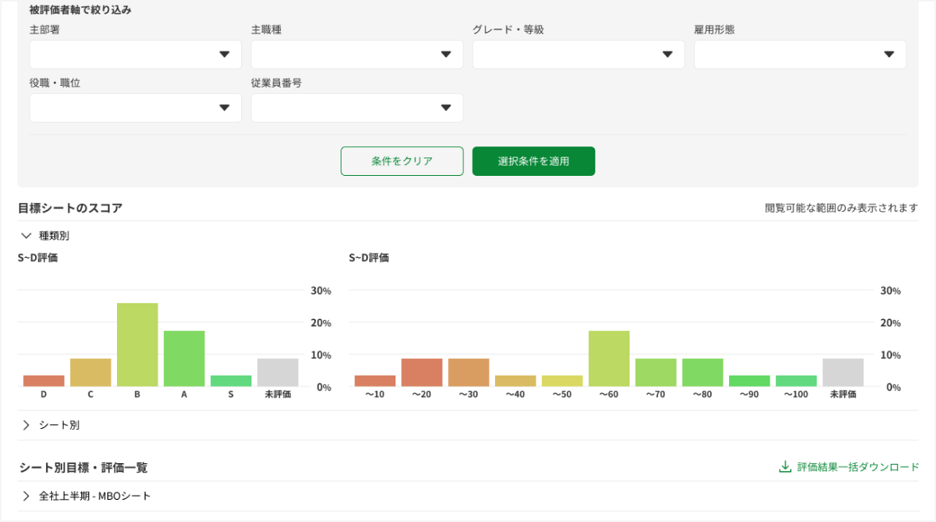
Task: Click the B bar in left chart
Action: 137,345
